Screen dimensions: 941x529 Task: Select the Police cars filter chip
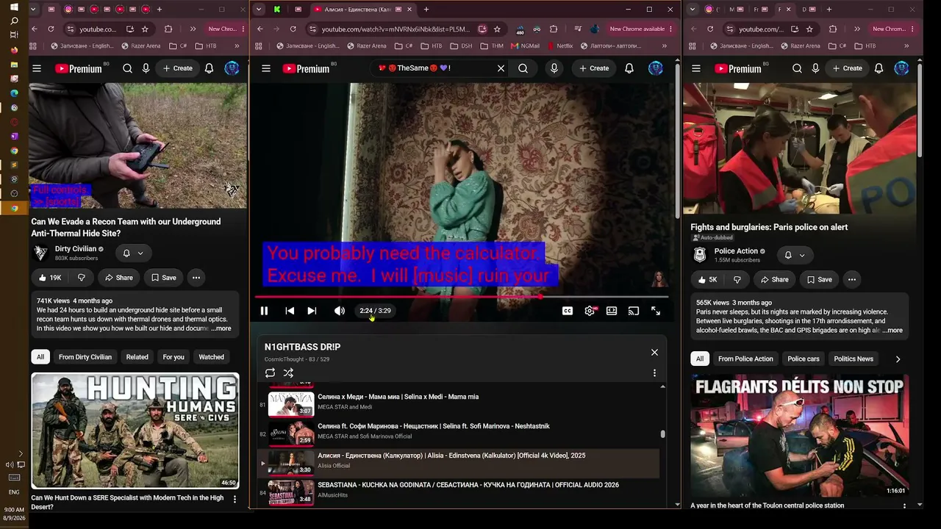pyautogui.click(x=804, y=359)
